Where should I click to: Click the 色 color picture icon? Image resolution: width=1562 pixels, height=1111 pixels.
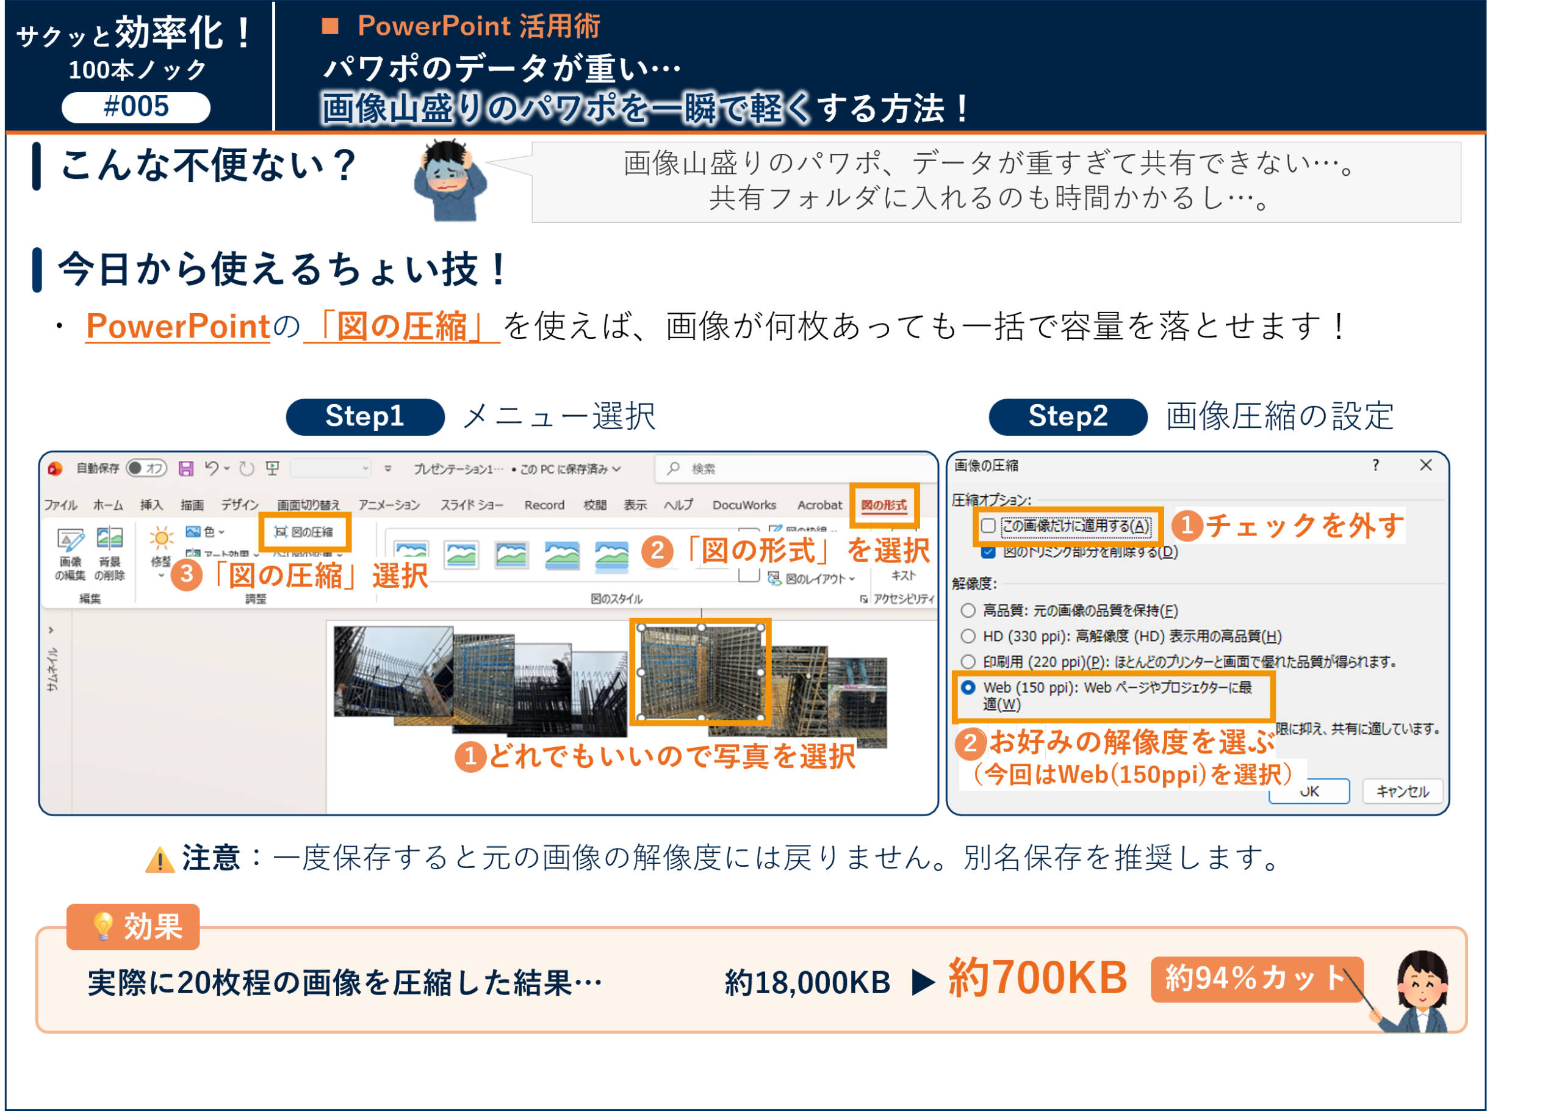pyautogui.click(x=193, y=532)
